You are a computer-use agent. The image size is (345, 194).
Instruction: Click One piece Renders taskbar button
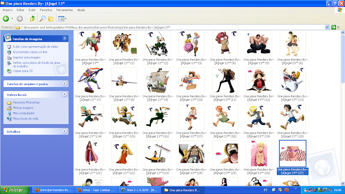click(x=182, y=190)
